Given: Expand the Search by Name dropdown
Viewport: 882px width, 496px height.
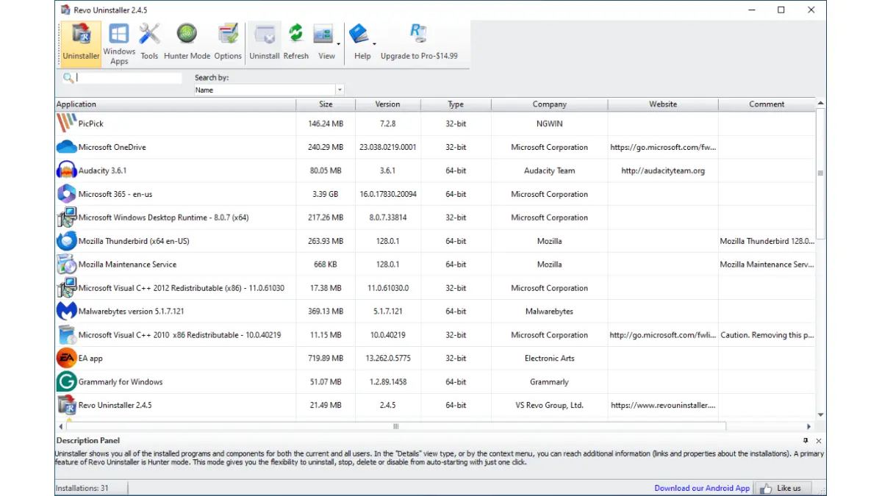Looking at the screenshot, I should tap(340, 90).
